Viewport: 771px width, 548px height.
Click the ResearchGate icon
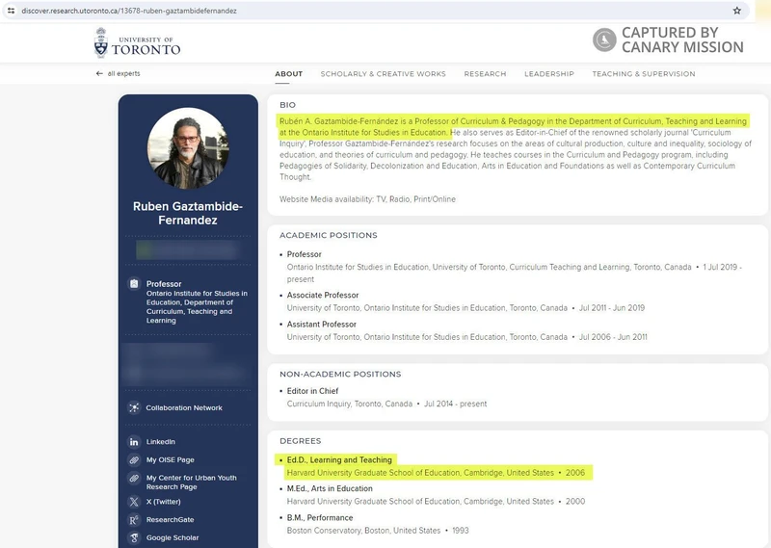coord(134,519)
